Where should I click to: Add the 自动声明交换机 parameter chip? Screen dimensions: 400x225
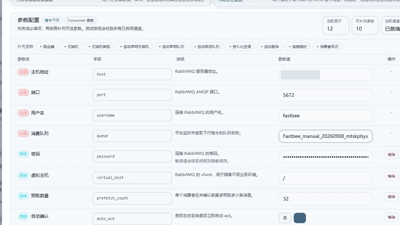(x=134, y=47)
